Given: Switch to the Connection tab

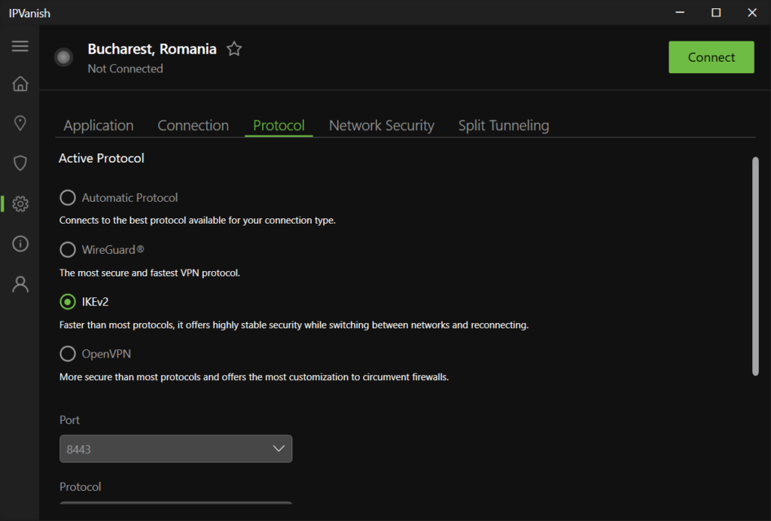Looking at the screenshot, I should click(x=193, y=125).
